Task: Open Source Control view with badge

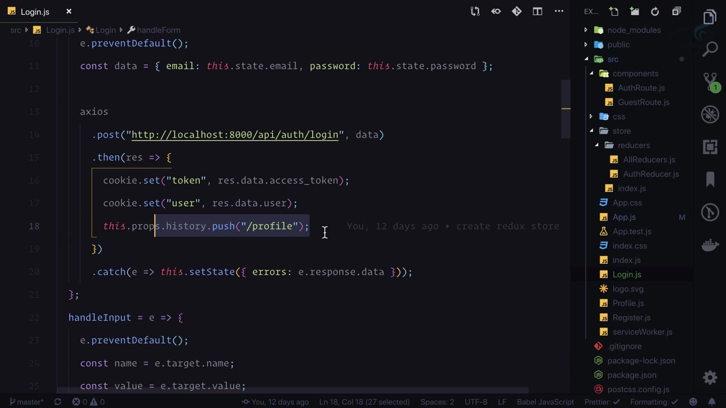Action: 710,82
